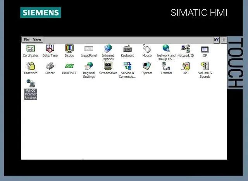Image resolution: width=248 pixels, height=181 pixels.
Task: Click the context help question mark button
Action: pyautogui.click(x=216, y=39)
